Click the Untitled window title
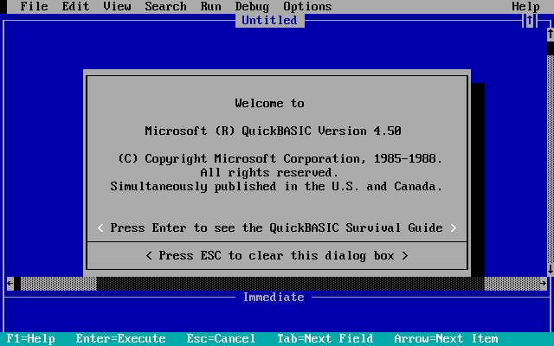Screen dimensions: 554x346 [269, 21]
